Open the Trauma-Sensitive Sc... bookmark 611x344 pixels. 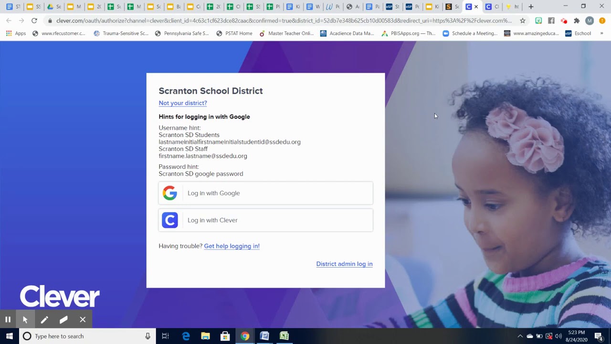point(121,33)
